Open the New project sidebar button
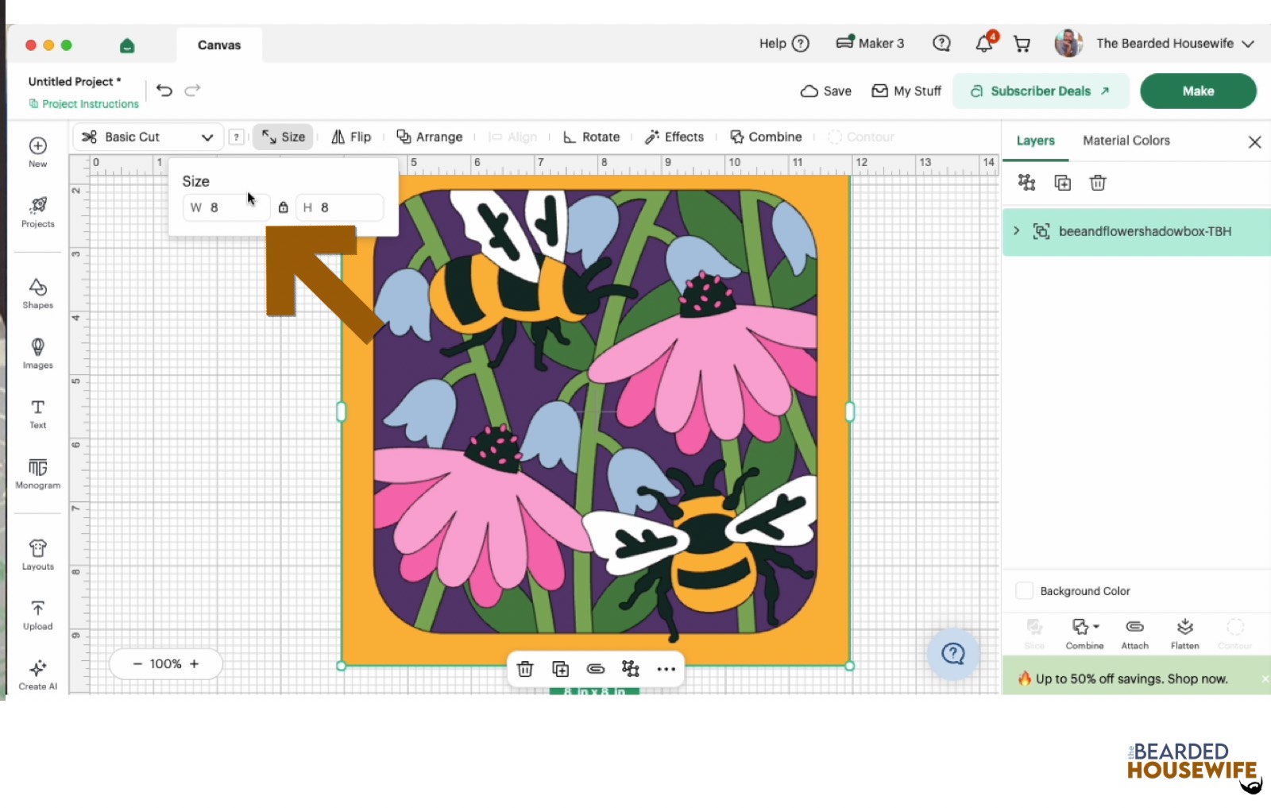Viewport: 1271px width, 808px height. pos(37,152)
